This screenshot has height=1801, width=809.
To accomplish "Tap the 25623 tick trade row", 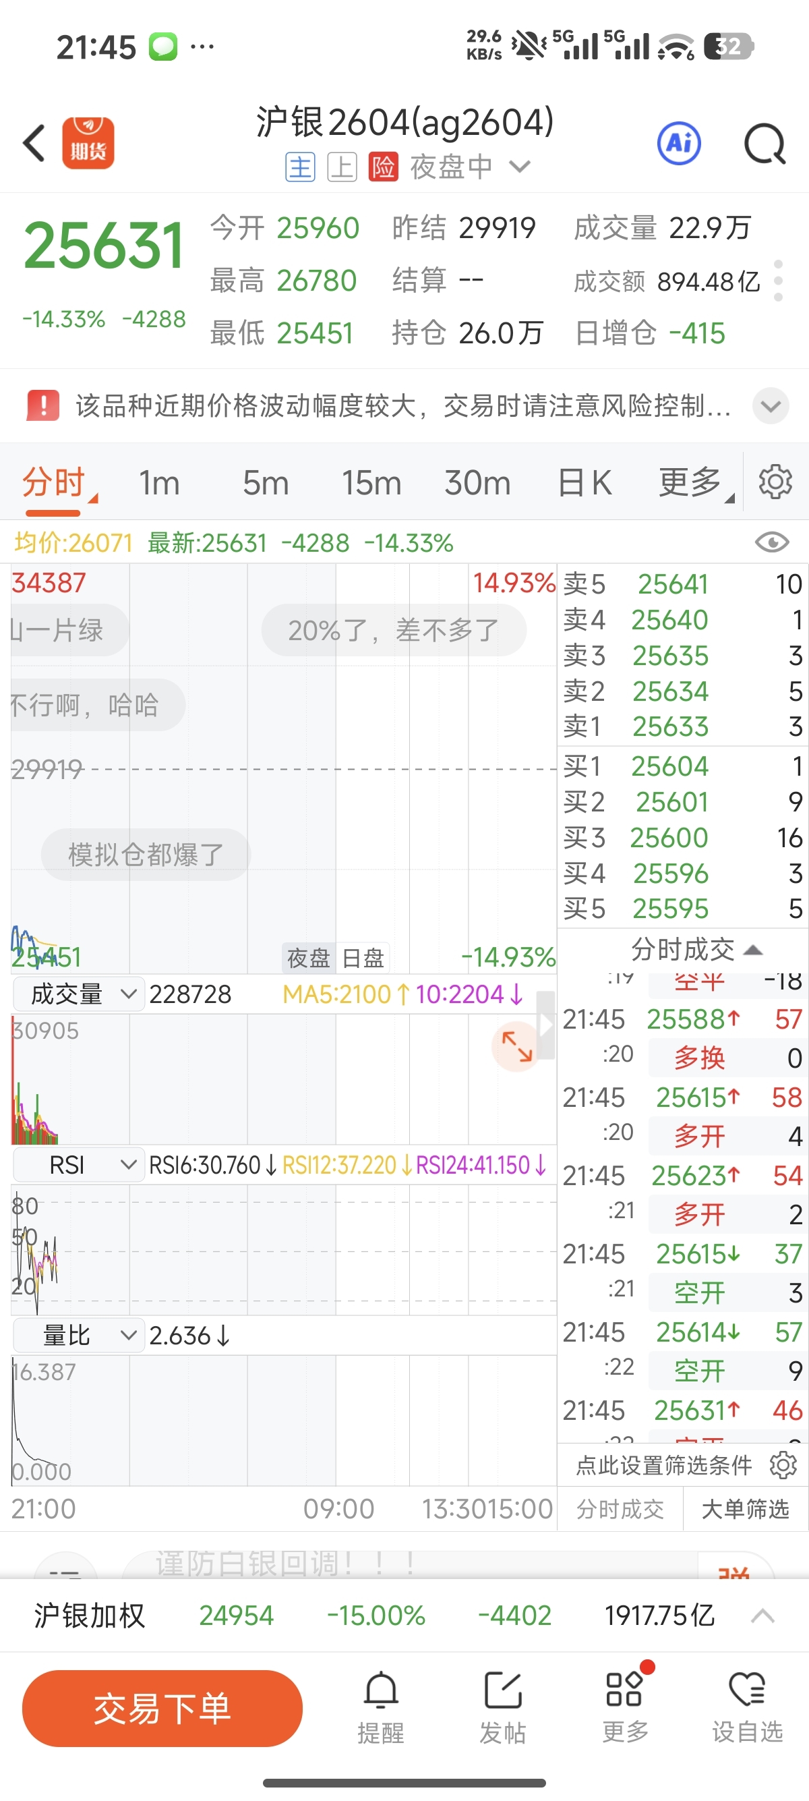I will (682, 1195).
